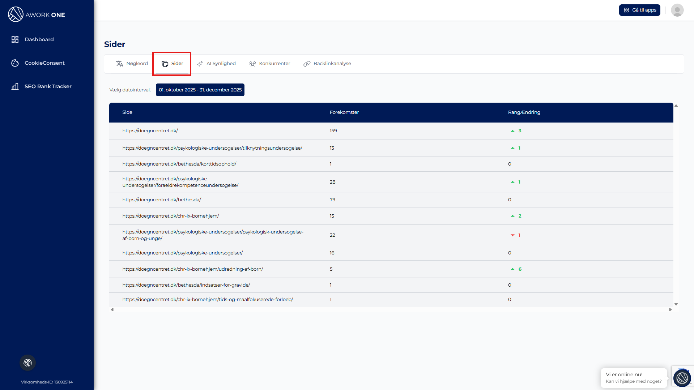
Task: Click the Gå til apps button
Action: 639,10
